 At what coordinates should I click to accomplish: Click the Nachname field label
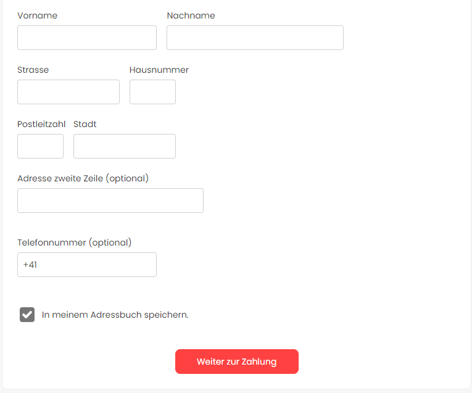pos(191,15)
